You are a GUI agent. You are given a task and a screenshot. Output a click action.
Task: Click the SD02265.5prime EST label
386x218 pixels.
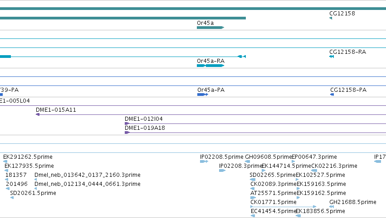pos(273,175)
